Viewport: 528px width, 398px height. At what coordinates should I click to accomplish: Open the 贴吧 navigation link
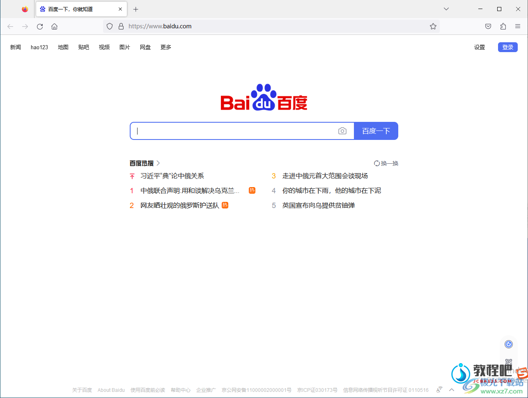pyautogui.click(x=84, y=47)
